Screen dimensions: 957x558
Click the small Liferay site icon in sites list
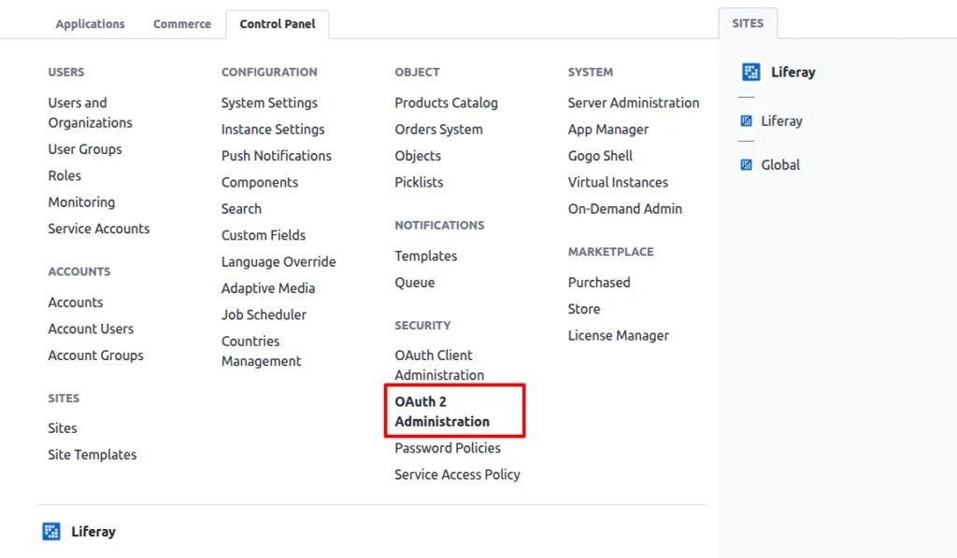(x=746, y=120)
